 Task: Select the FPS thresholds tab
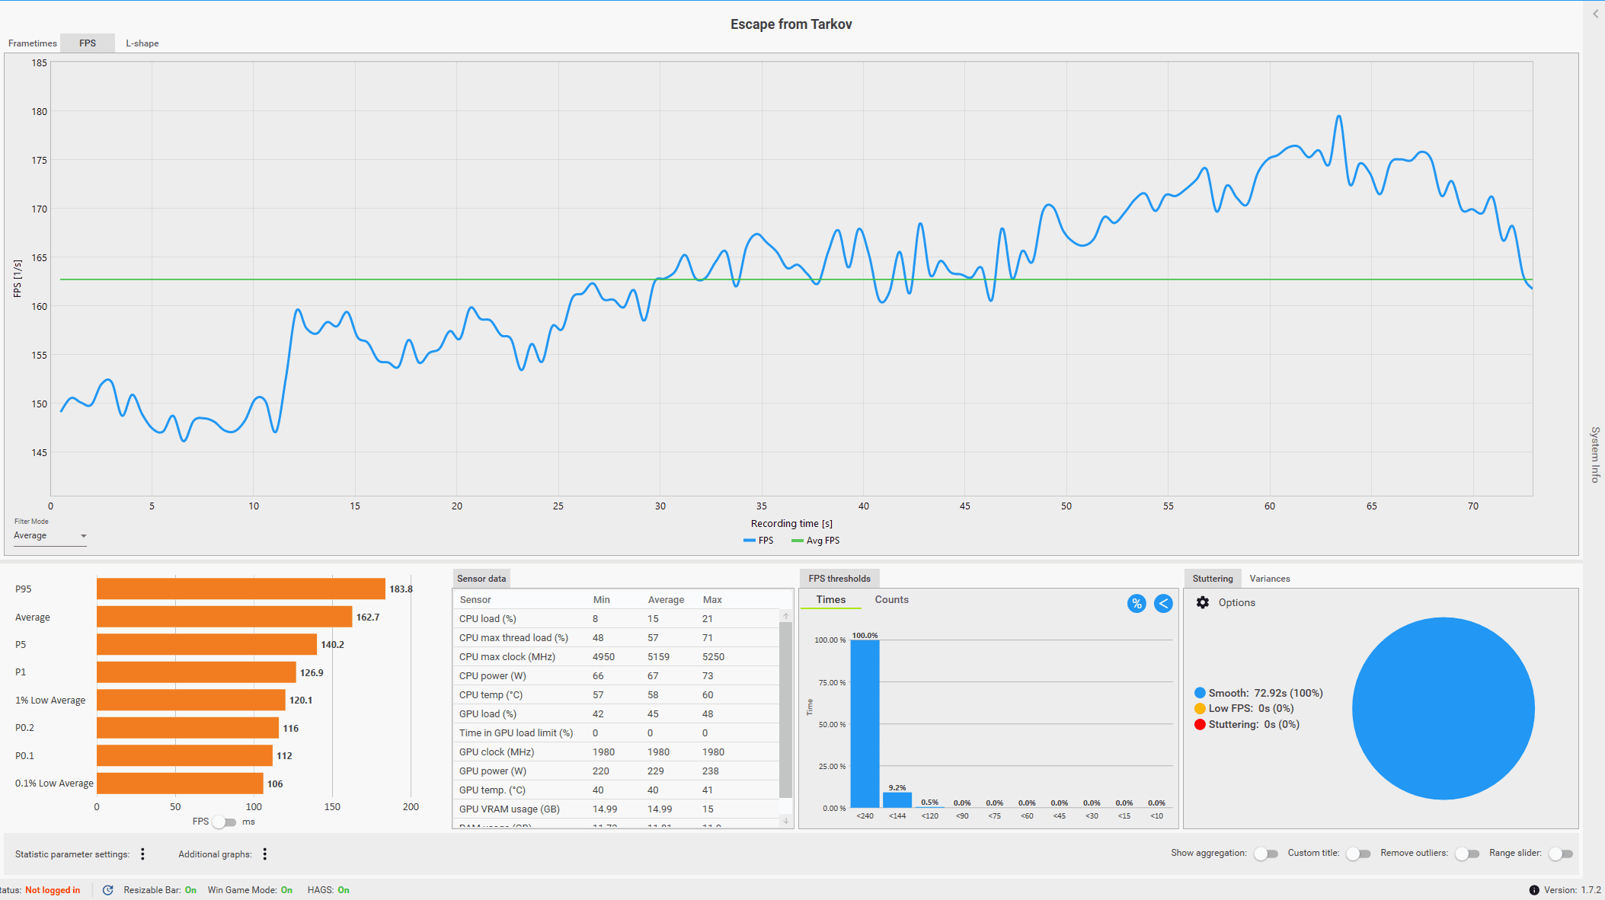point(839,579)
